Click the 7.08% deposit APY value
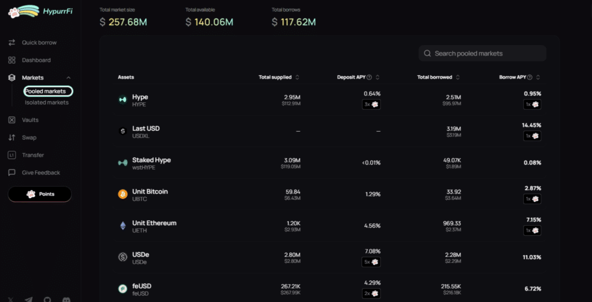 click(372, 251)
